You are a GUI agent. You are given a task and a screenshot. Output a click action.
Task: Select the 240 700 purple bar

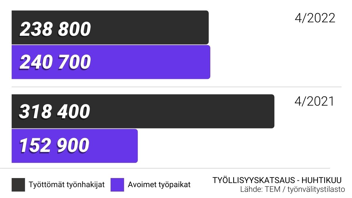coord(111,62)
